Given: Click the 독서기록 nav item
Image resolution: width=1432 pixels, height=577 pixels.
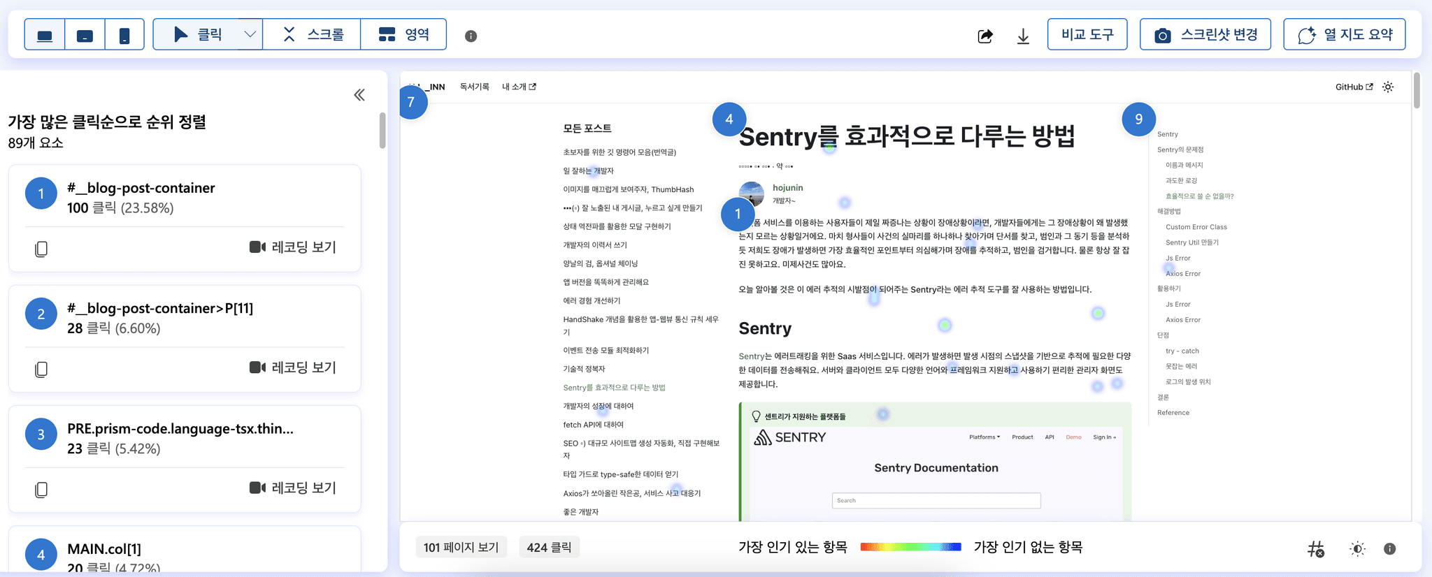Looking at the screenshot, I should [x=475, y=87].
